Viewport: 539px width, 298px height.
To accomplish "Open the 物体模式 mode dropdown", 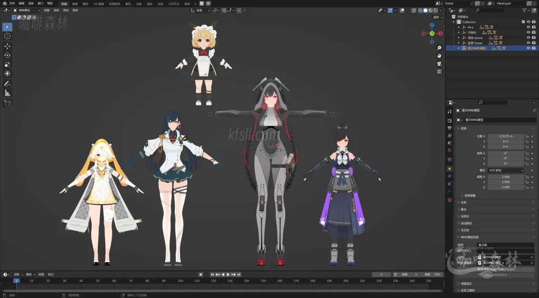I will click(26, 11).
